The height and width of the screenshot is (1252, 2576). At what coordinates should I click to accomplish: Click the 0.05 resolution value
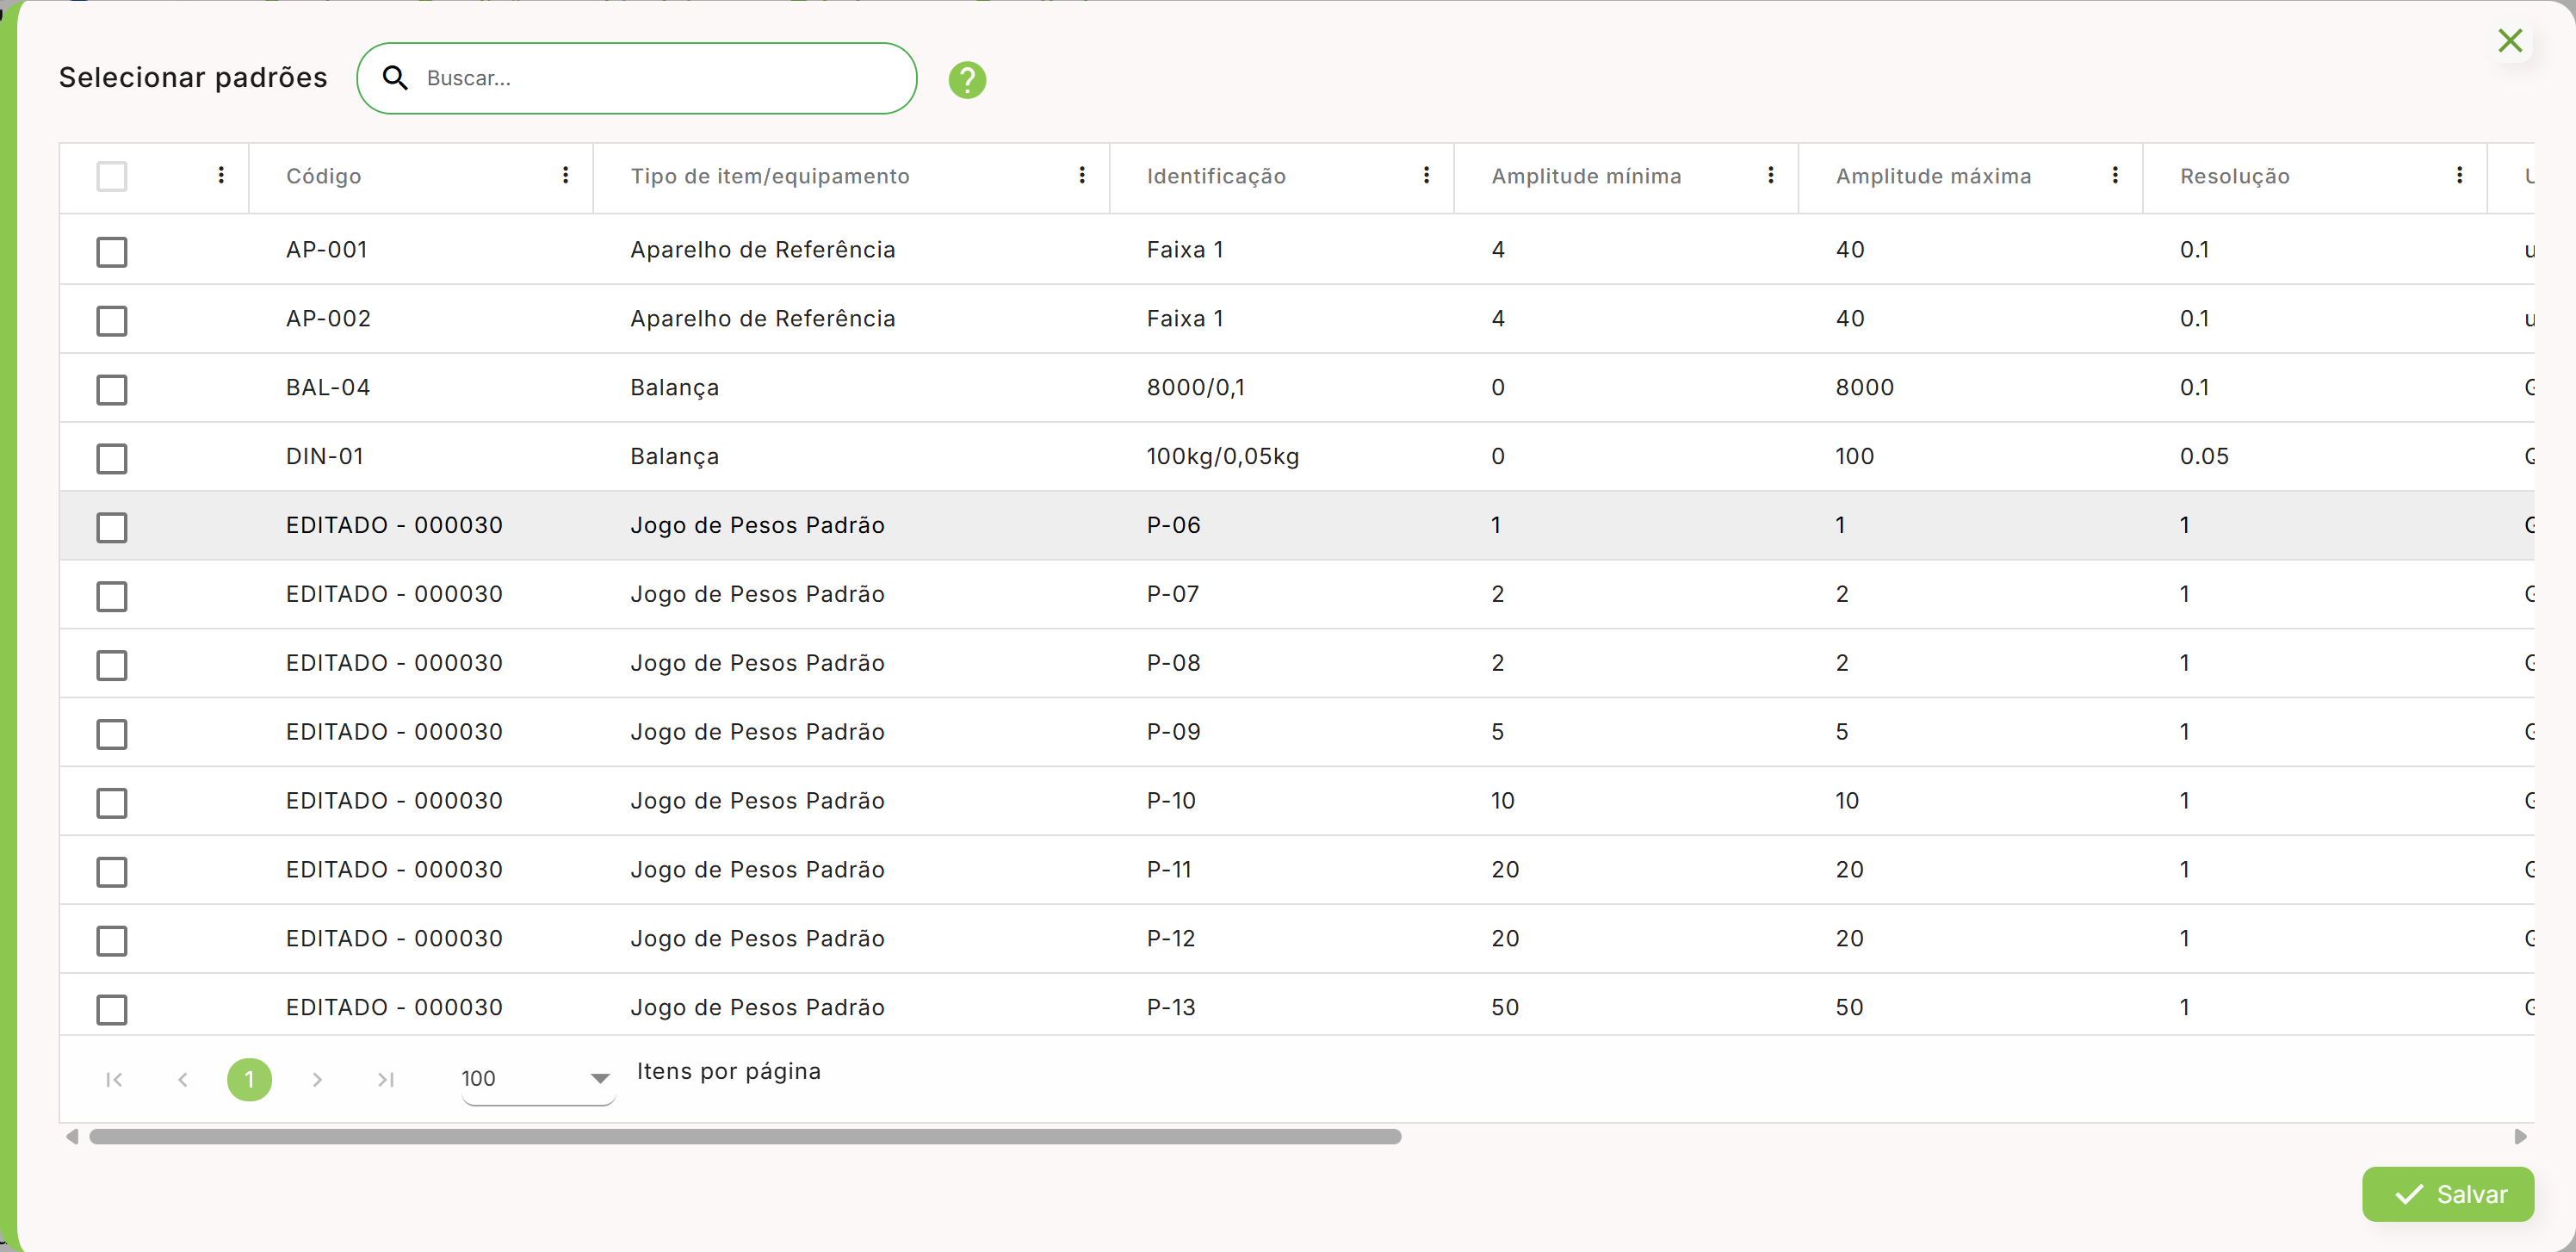pos(2204,457)
